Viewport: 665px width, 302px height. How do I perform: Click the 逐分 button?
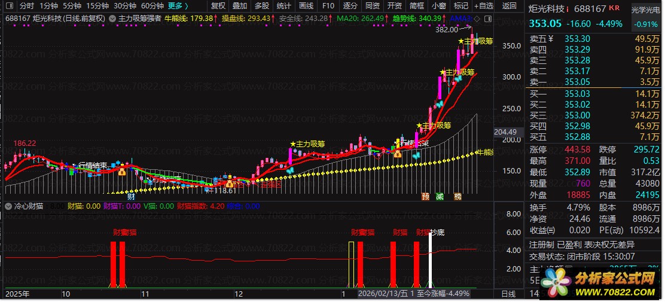point(350,6)
